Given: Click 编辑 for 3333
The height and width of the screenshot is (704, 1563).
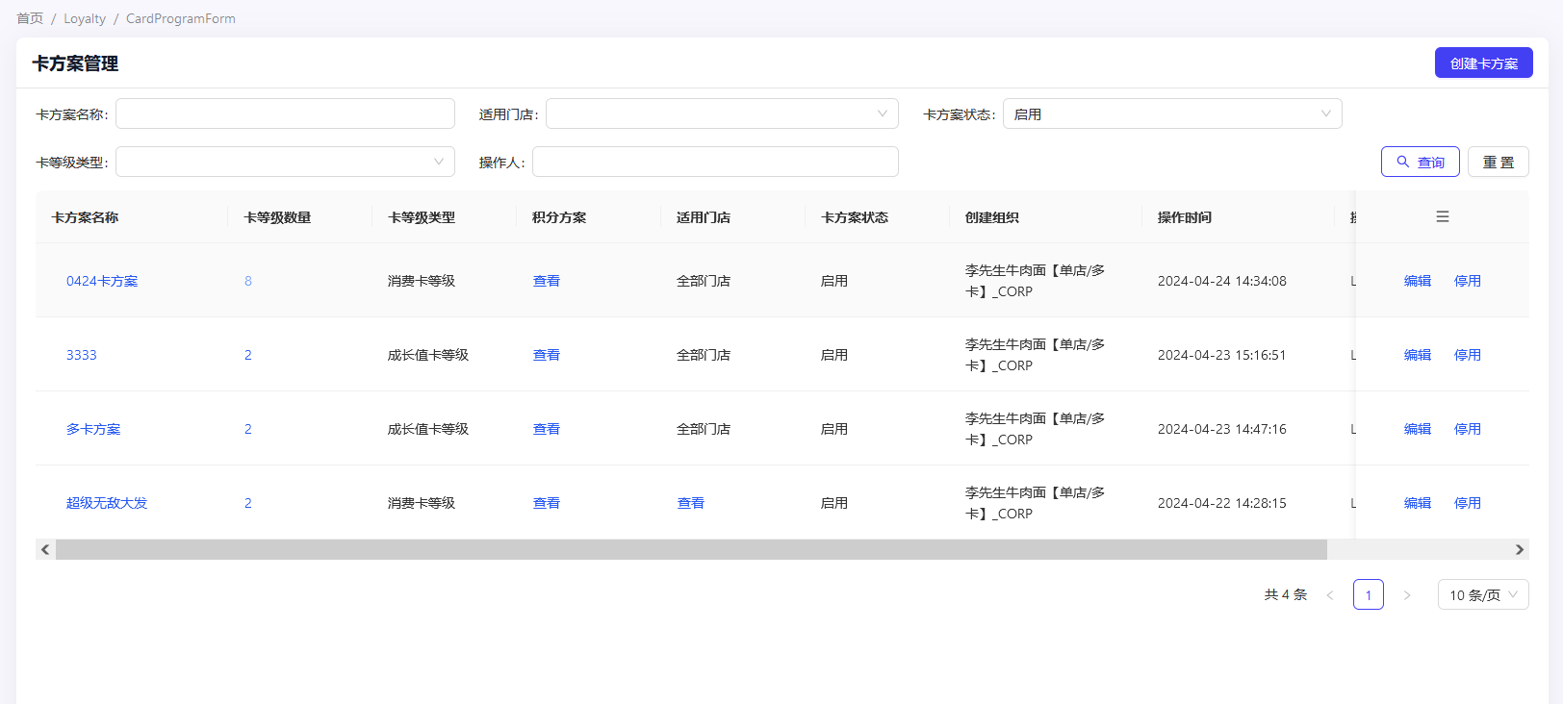Looking at the screenshot, I should tap(1418, 355).
